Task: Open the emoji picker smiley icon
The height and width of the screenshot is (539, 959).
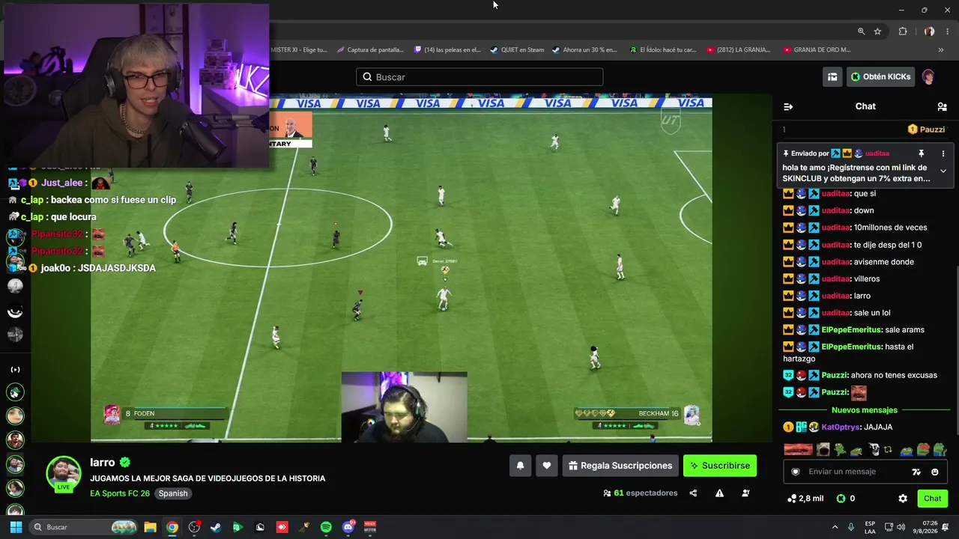Action: 935,472
